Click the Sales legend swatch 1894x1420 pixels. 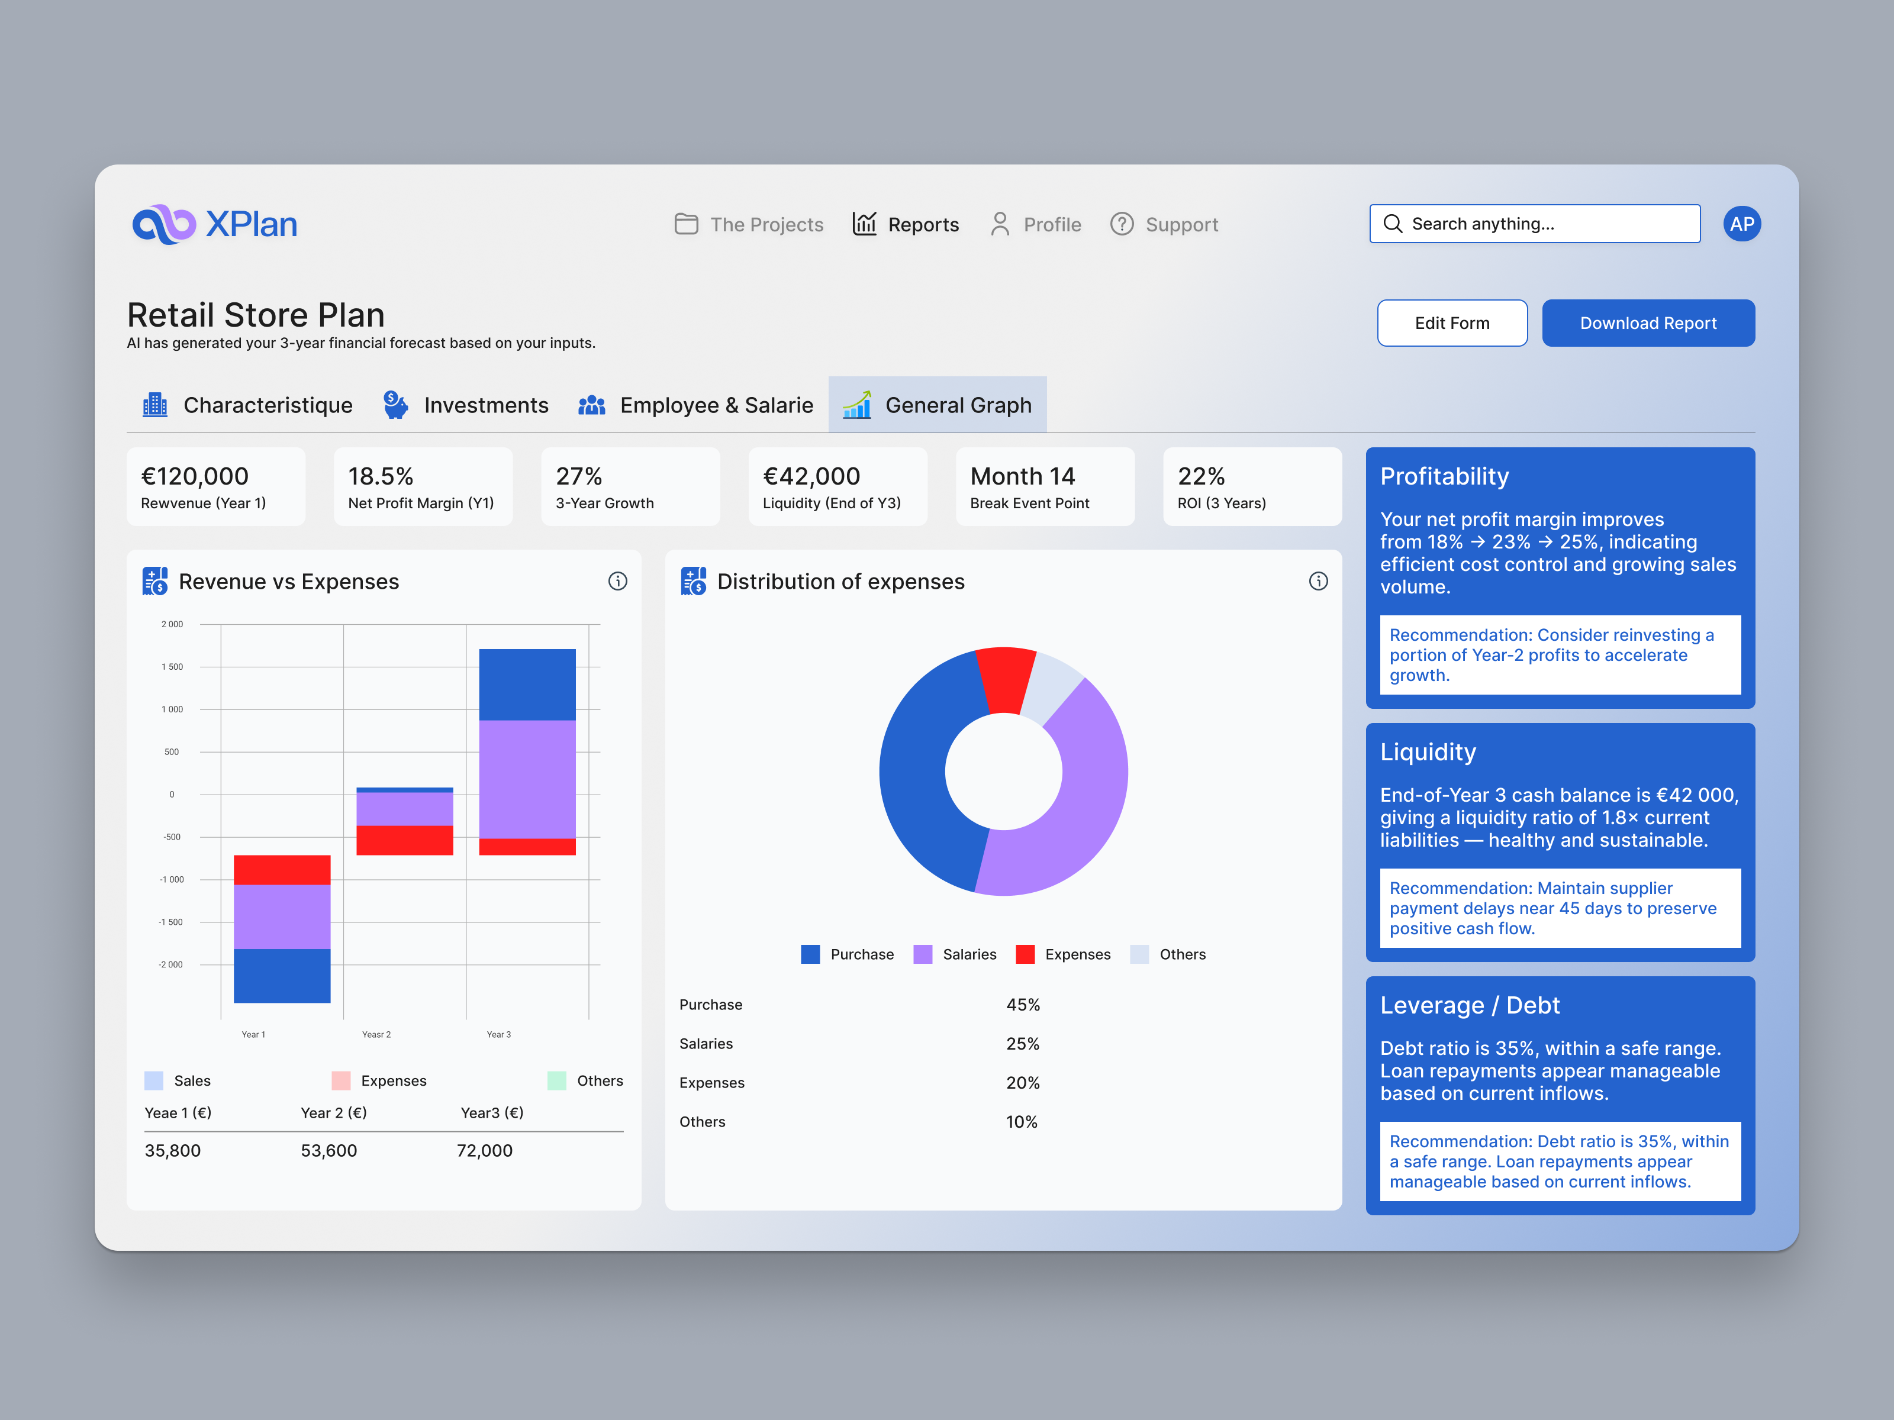154,1080
